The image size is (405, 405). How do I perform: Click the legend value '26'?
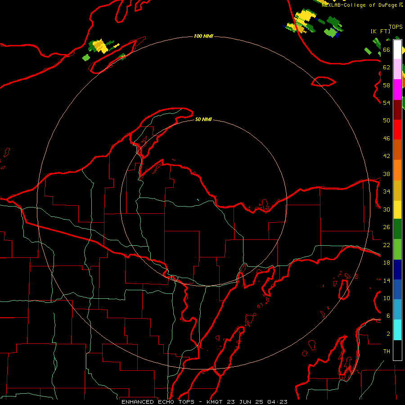coord(387,227)
